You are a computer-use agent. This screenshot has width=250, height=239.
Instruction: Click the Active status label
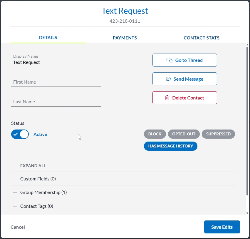point(40,134)
